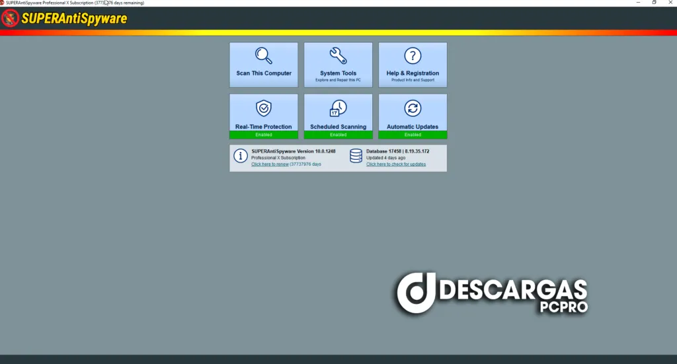Click the Help & Registration tile label
This screenshot has width=677, height=364.
click(413, 73)
